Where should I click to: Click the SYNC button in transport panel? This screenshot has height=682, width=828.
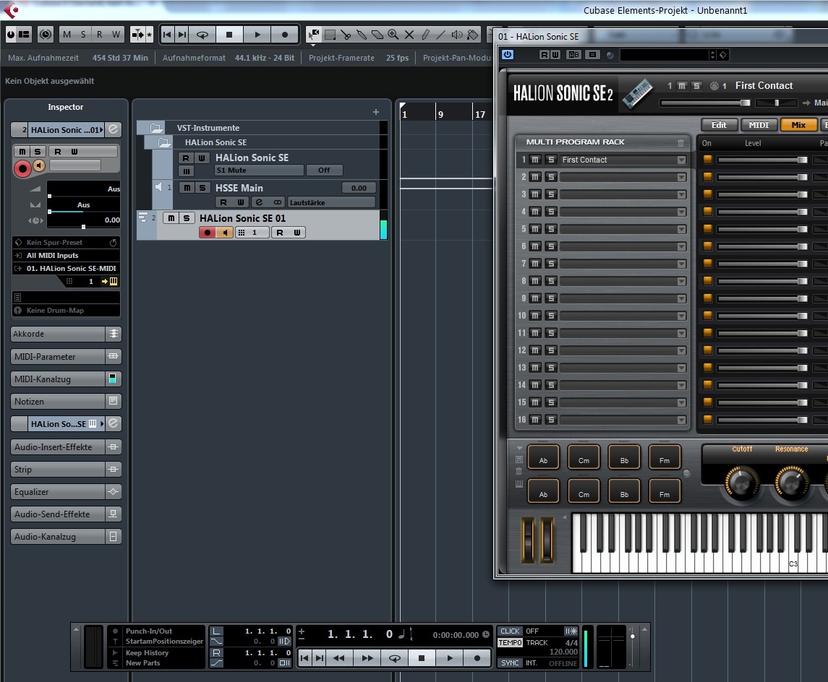[x=510, y=663]
